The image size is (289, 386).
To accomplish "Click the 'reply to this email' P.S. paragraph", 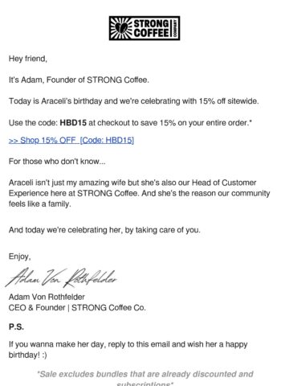I will (x=128, y=350).
